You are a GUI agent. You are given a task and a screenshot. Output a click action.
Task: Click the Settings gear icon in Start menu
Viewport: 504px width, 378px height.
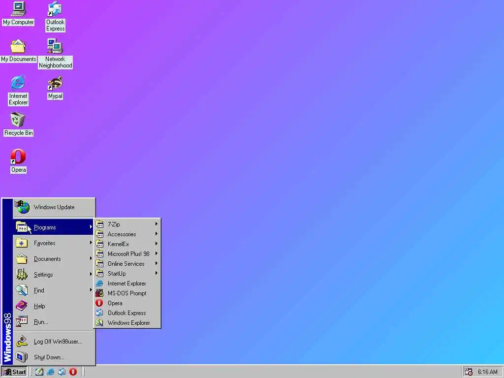point(22,275)
